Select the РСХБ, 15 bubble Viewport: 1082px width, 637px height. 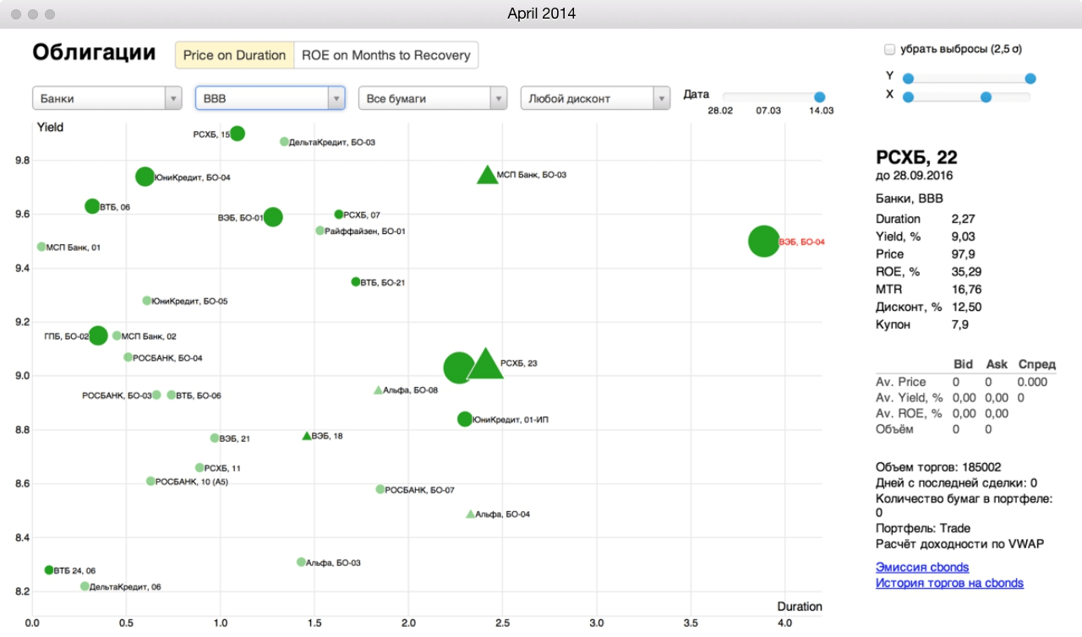(238, 133)
